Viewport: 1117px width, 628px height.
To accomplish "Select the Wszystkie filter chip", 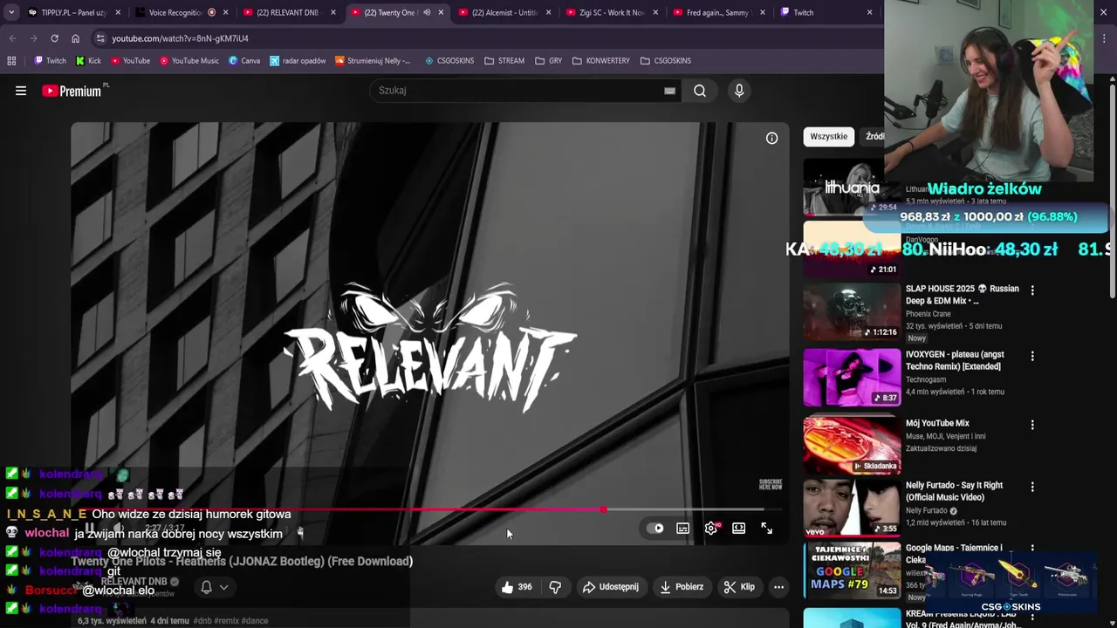I will click(x=828, y=137).
